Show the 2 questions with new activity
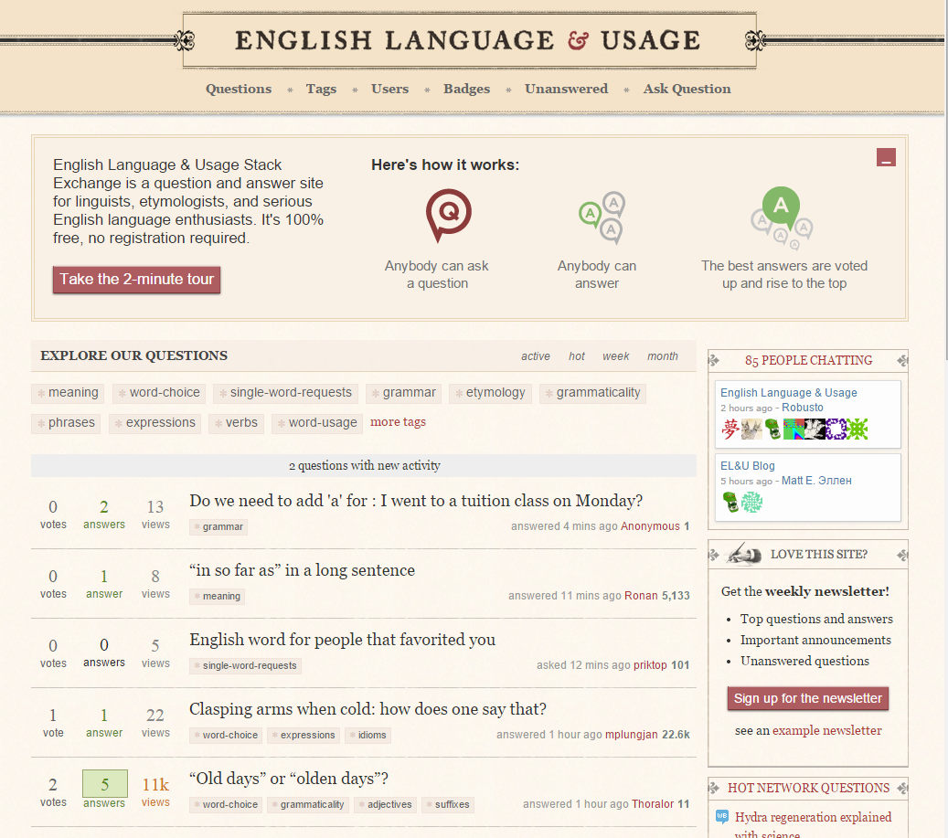The image size is (948, 838). coord(364,466)
